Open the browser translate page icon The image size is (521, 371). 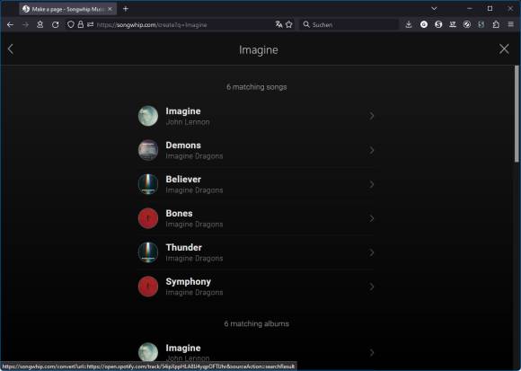click(x=278, y=24)
